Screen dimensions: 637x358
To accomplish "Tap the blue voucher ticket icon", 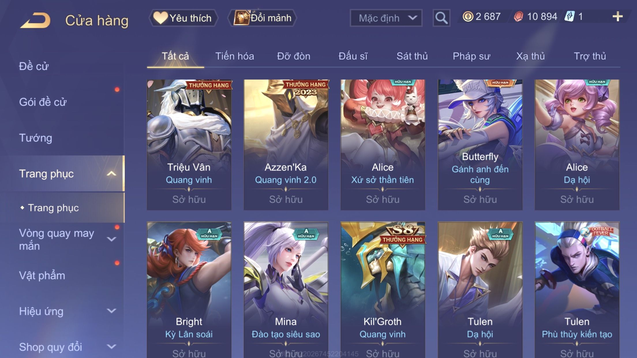I will (569, 16).
